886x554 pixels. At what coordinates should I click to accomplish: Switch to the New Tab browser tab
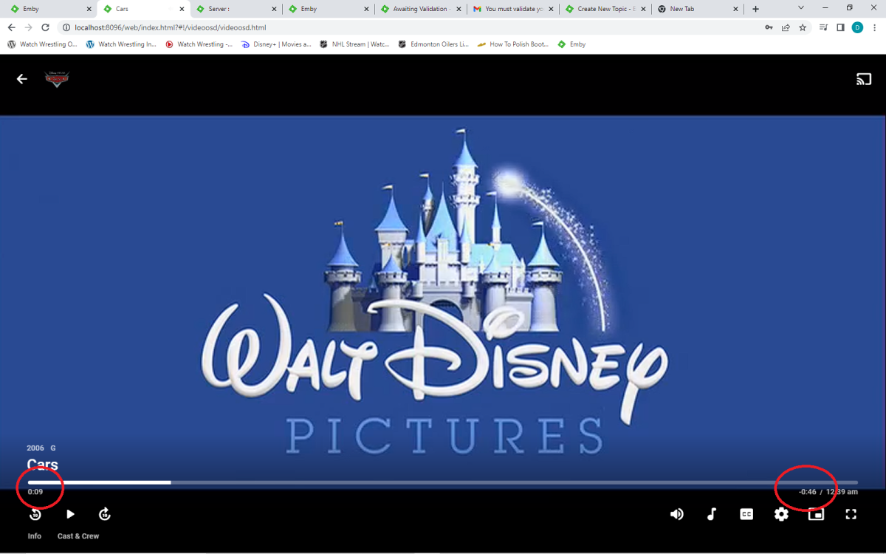698,9
